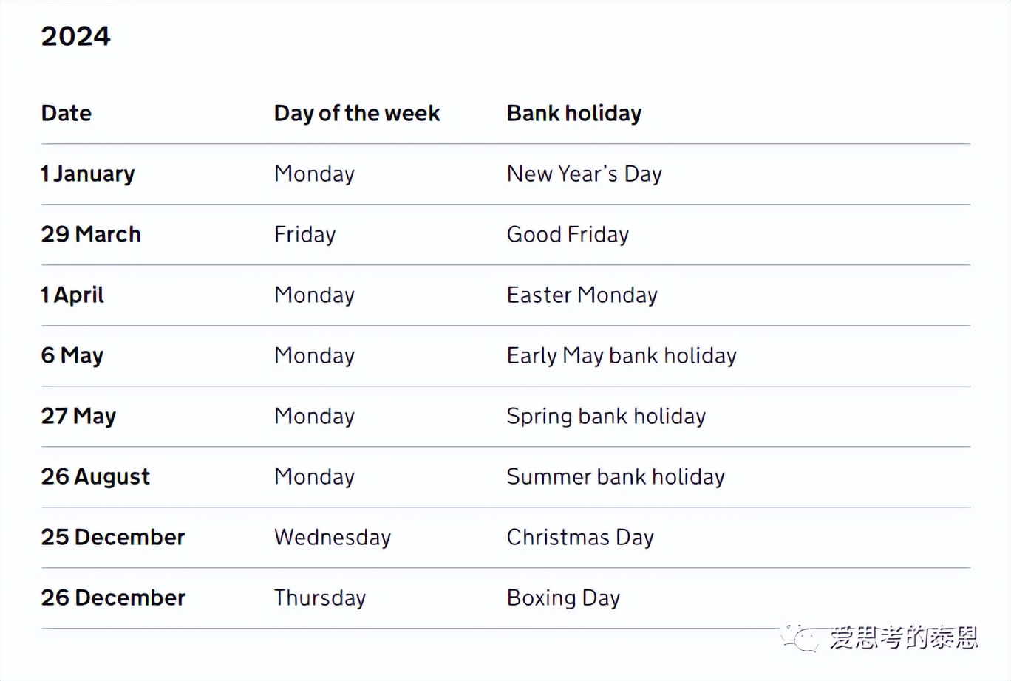Viewport: 1011px width, 681px height.
Task: Select the 1 April date cell
Action: [72, 295]
